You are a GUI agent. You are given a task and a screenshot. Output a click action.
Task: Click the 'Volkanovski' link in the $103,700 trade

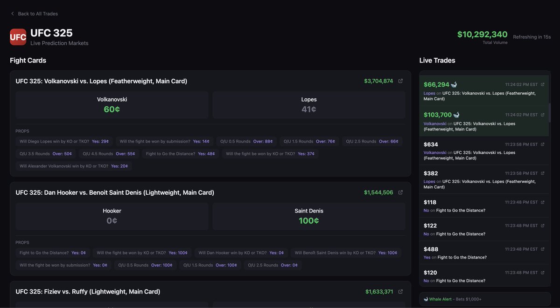click(435, 123)
